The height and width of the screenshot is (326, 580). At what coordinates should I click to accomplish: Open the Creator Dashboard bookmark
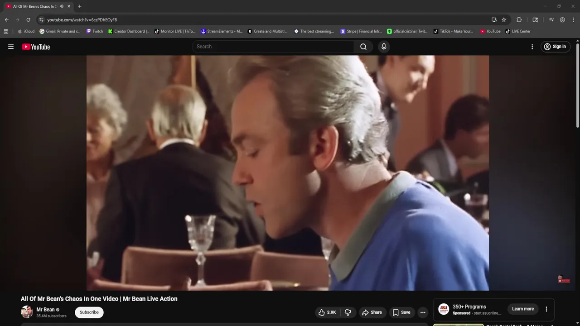click(x=129, y=31)
